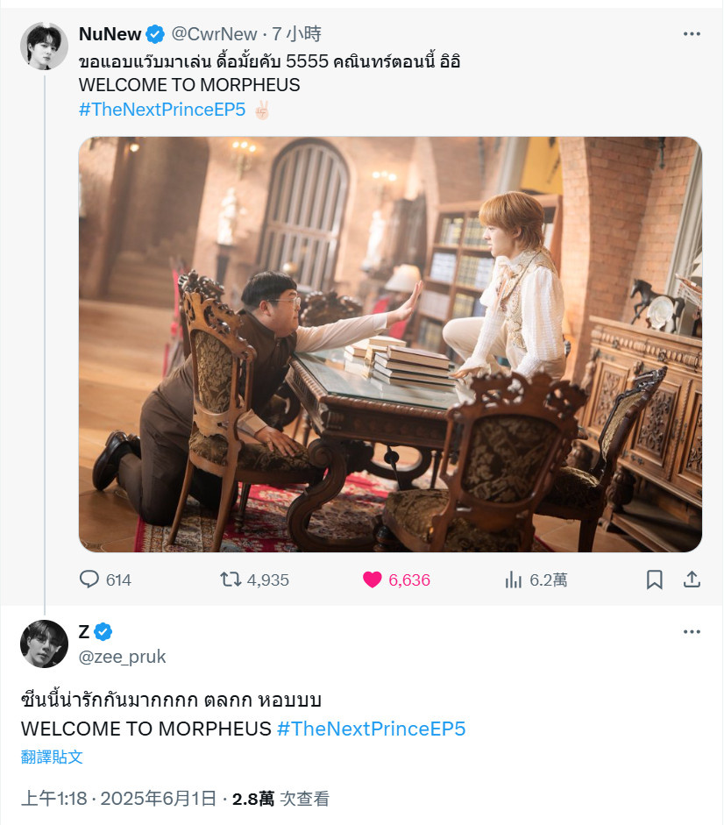Share NuNew's post via upload arrow icon
Screen dimensions: 724x825
tap(692, 580)
